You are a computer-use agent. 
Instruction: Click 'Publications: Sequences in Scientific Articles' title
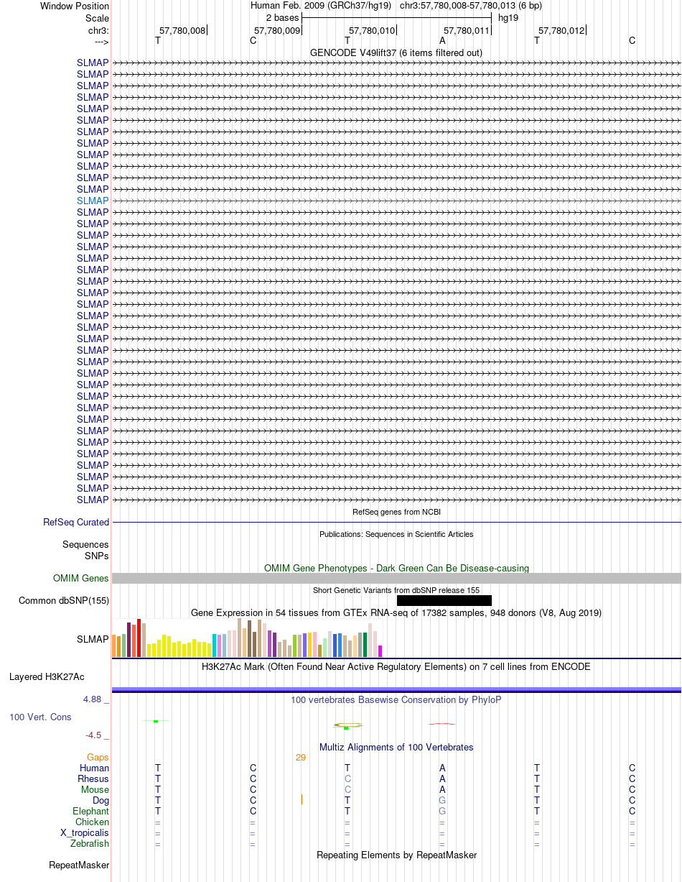click(396, 534)
